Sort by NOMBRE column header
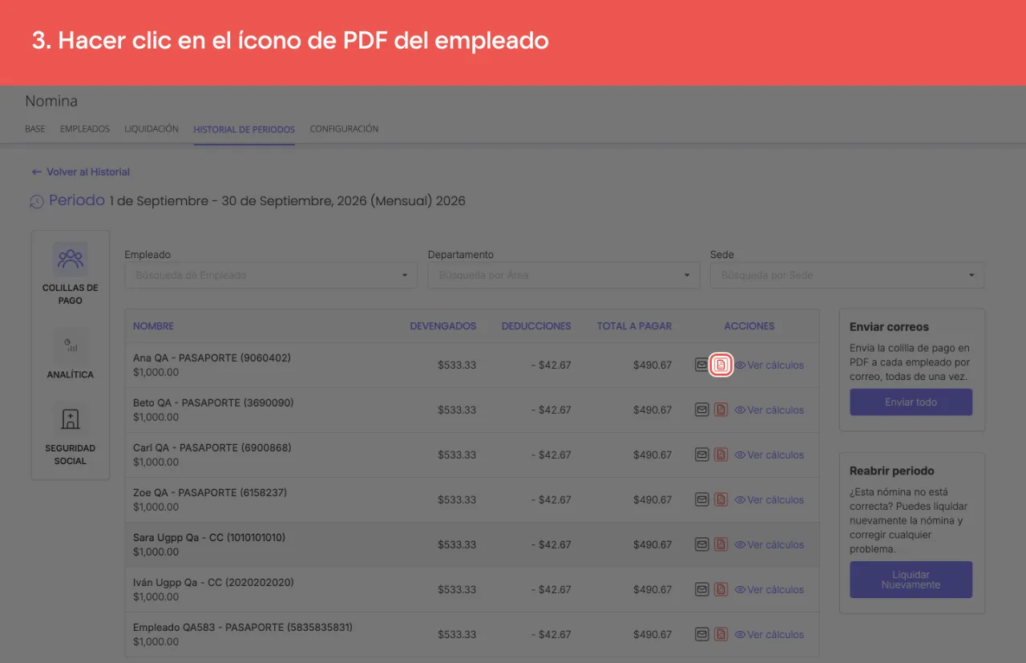 pyautogui.click(x=153, y=326)
